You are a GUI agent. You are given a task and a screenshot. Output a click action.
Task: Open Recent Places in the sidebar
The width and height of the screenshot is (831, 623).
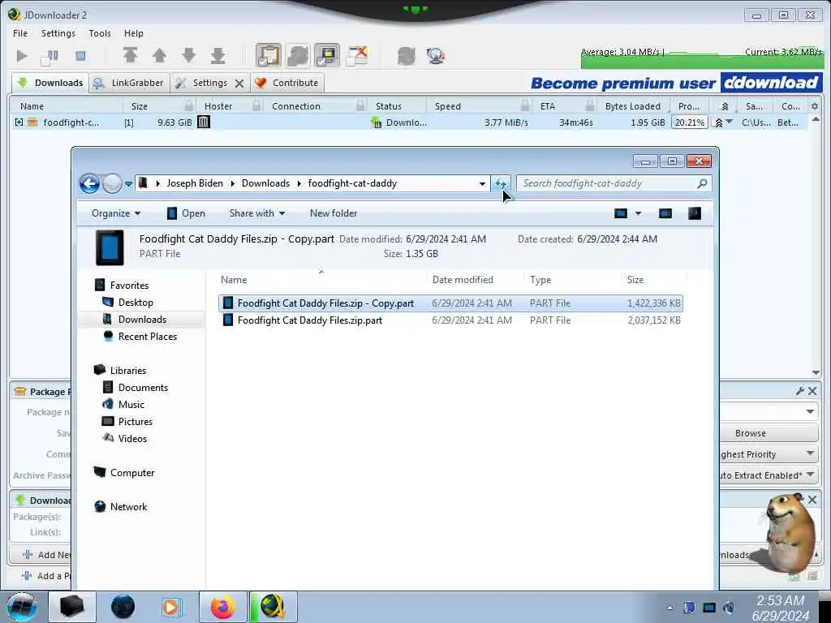click(x=148, y=337)
